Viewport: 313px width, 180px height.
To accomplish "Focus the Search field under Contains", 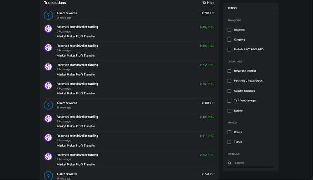I will pos(254,163).
